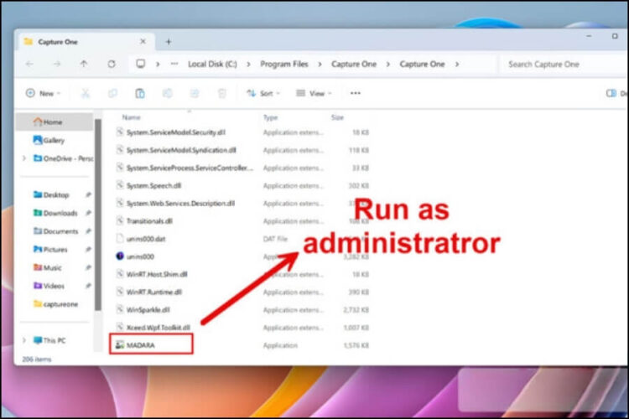
Task: Open the View dropdown menu
Action: [314, 93]
